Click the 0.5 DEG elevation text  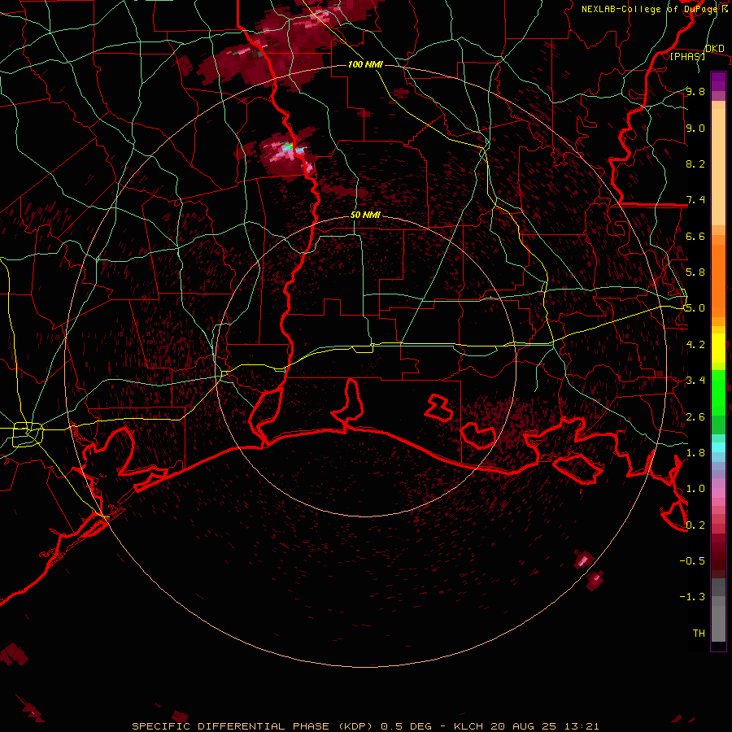coord(406,726)
